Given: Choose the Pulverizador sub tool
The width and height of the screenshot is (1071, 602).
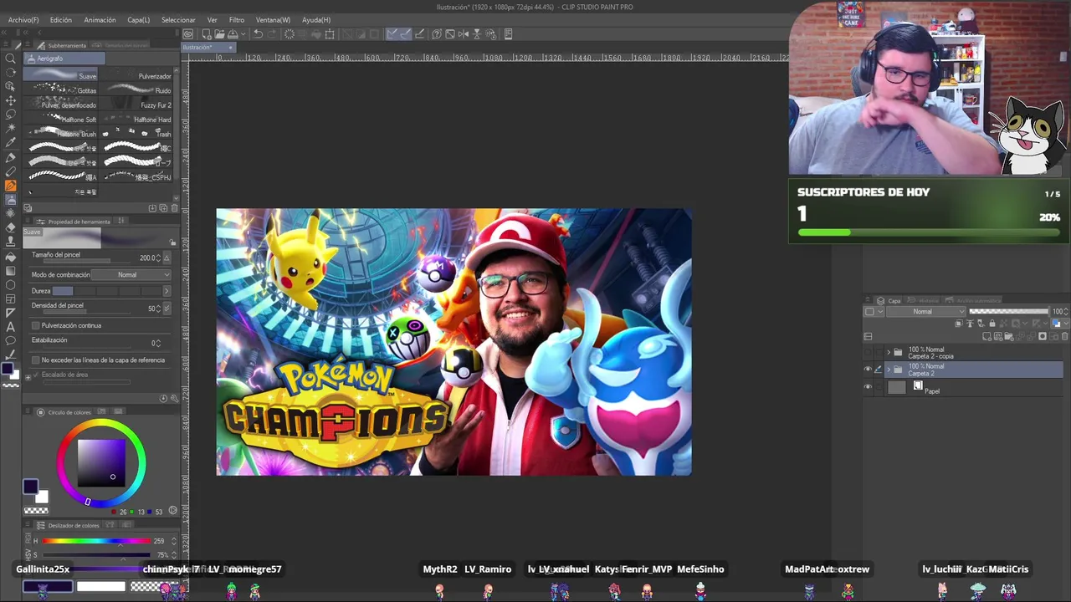Looking at the screenshot, I should point(136,74).
